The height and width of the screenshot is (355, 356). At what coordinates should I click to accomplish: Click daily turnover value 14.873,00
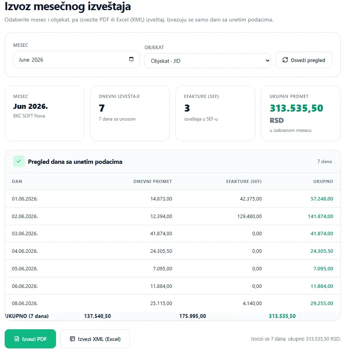[161, 199]
